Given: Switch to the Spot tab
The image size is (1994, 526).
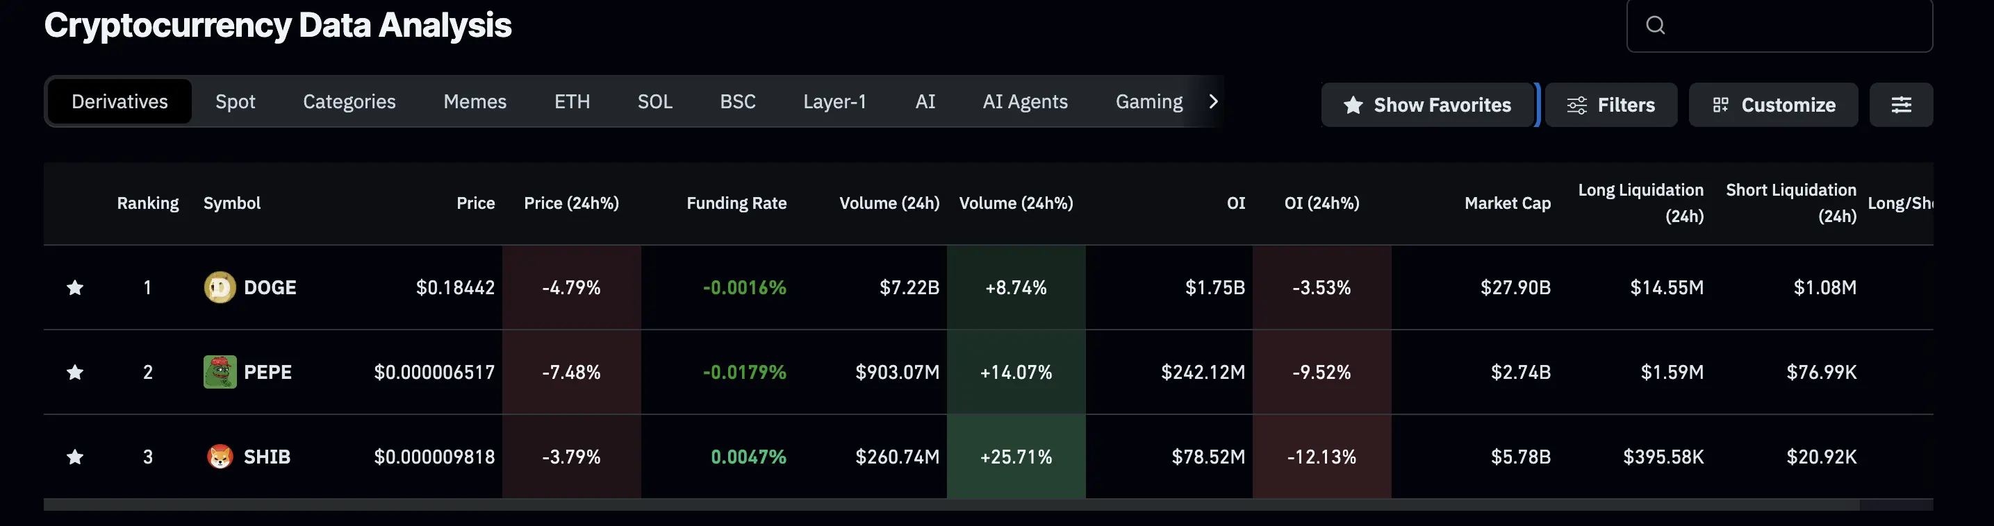Looking at the screenshot, I should point(236,101).
